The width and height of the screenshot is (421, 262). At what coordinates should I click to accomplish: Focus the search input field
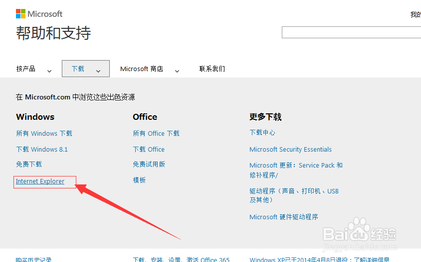coord(351,32)
